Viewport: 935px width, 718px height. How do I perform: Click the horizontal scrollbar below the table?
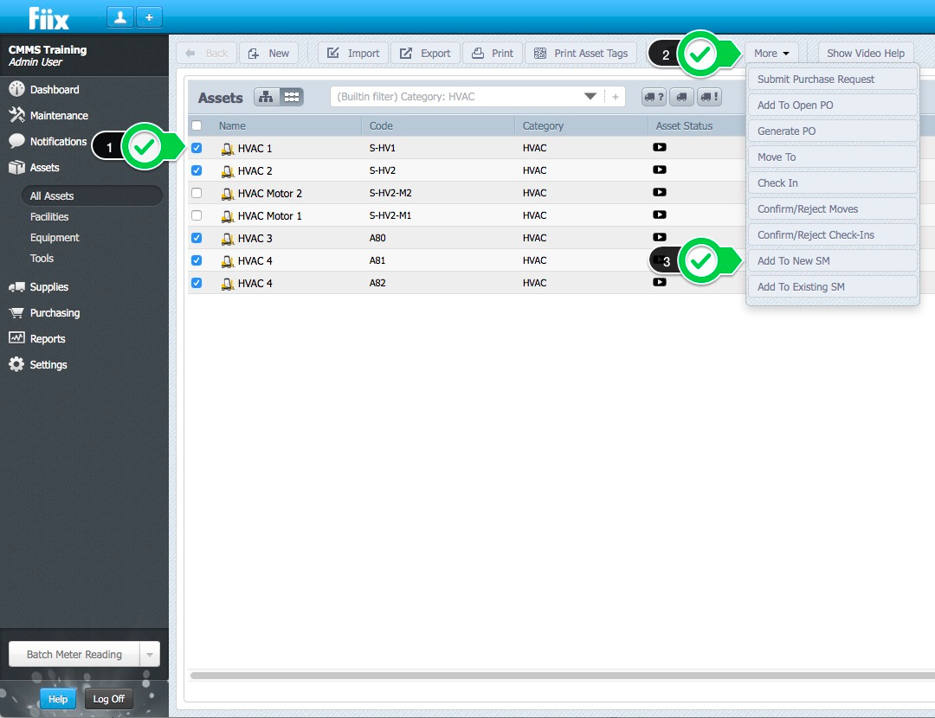point(554,675)
